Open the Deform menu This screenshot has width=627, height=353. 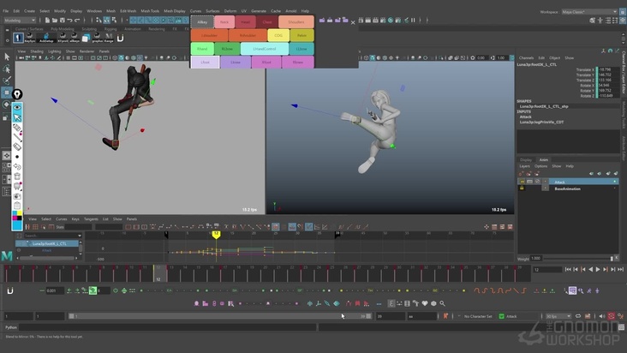point(230,11)
